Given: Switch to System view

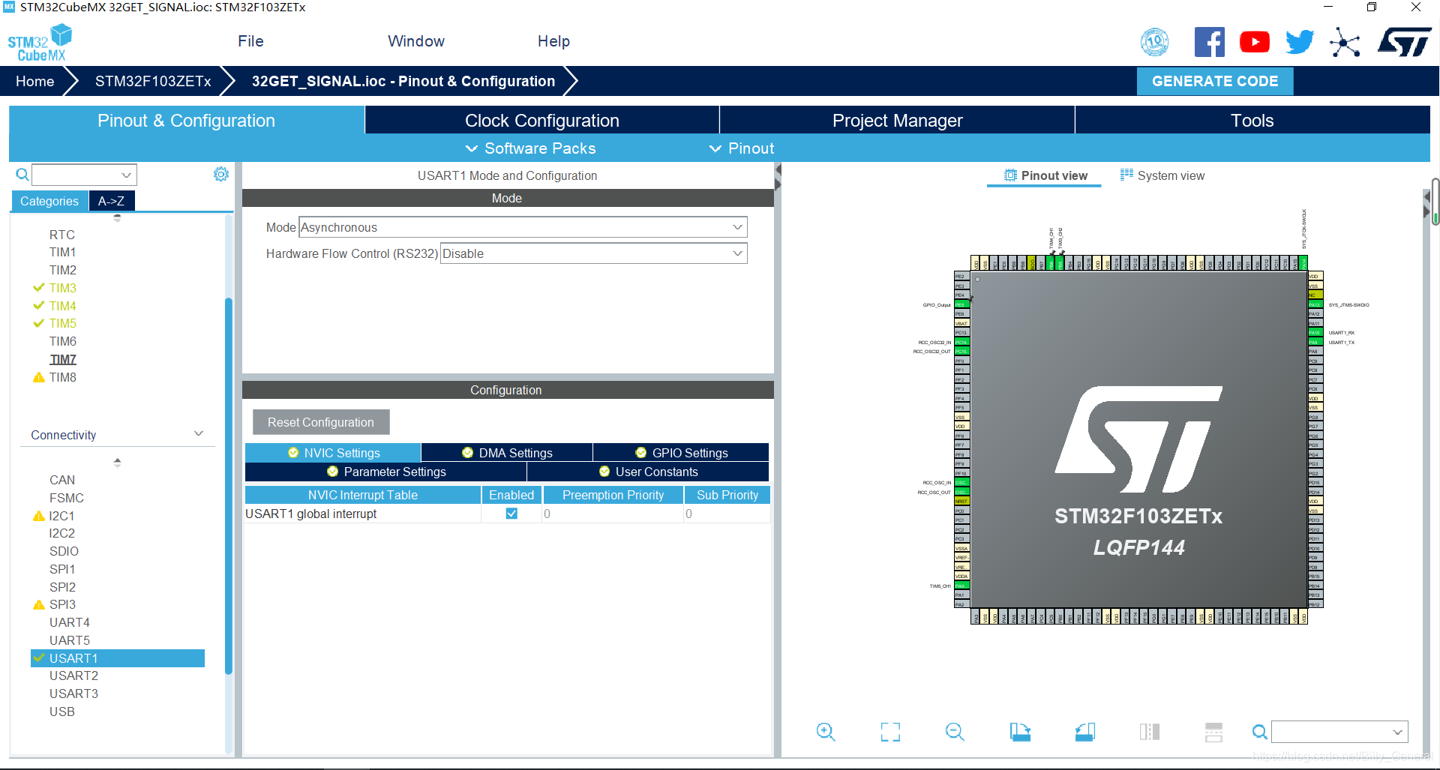Looking at the screenshot, I should coord(1162,175).
